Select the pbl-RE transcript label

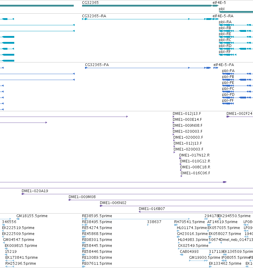pyautogui.click(x=225, y=34)
